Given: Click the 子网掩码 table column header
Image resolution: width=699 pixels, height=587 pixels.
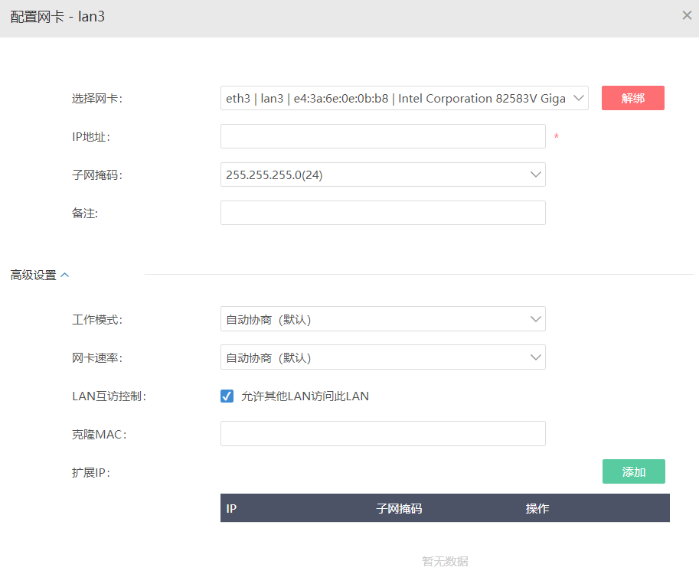Looking at the screenshot, I should [x=399, y=509].
